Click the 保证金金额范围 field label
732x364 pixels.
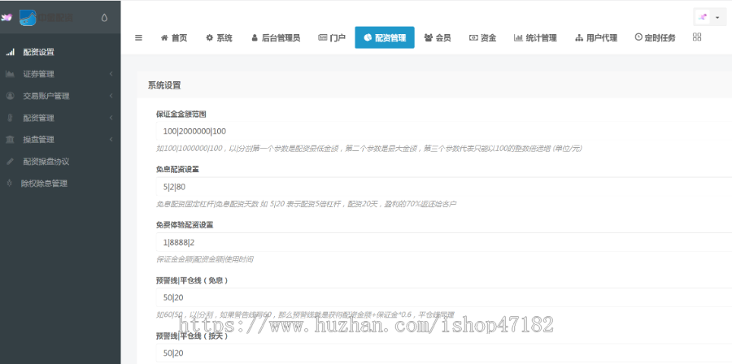click(x=181, y=115)
